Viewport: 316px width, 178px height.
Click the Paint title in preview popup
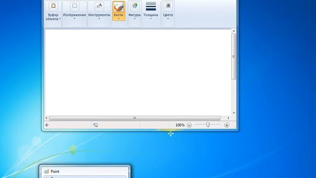pyautogui.click(x=55, y=172)
